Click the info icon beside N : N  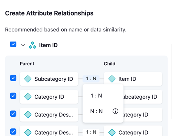[x=115, y=111]
